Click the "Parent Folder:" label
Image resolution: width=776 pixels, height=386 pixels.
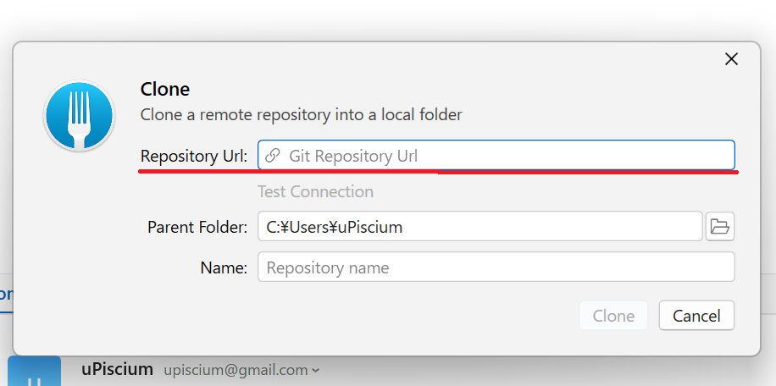click(x=197, y=227)
